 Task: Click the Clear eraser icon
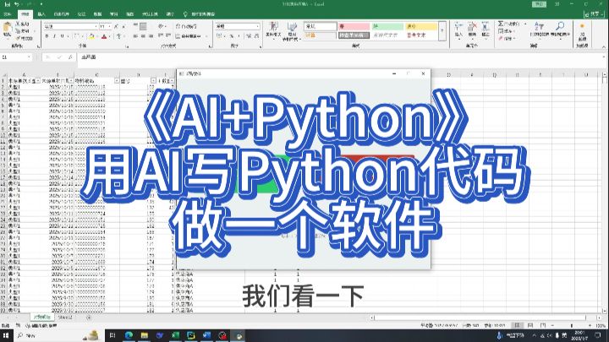(x=501, y=38)
